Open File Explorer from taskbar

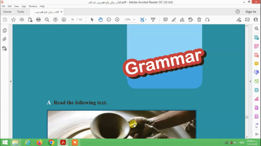[15, 142]
